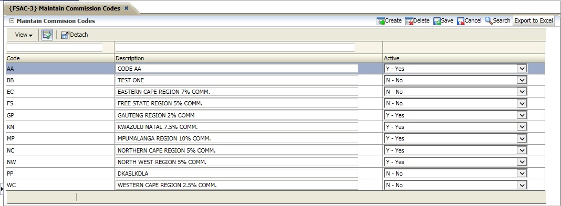561x206 pixels.
Task: Click the Code column filter field
Action: tap(55, 48)
